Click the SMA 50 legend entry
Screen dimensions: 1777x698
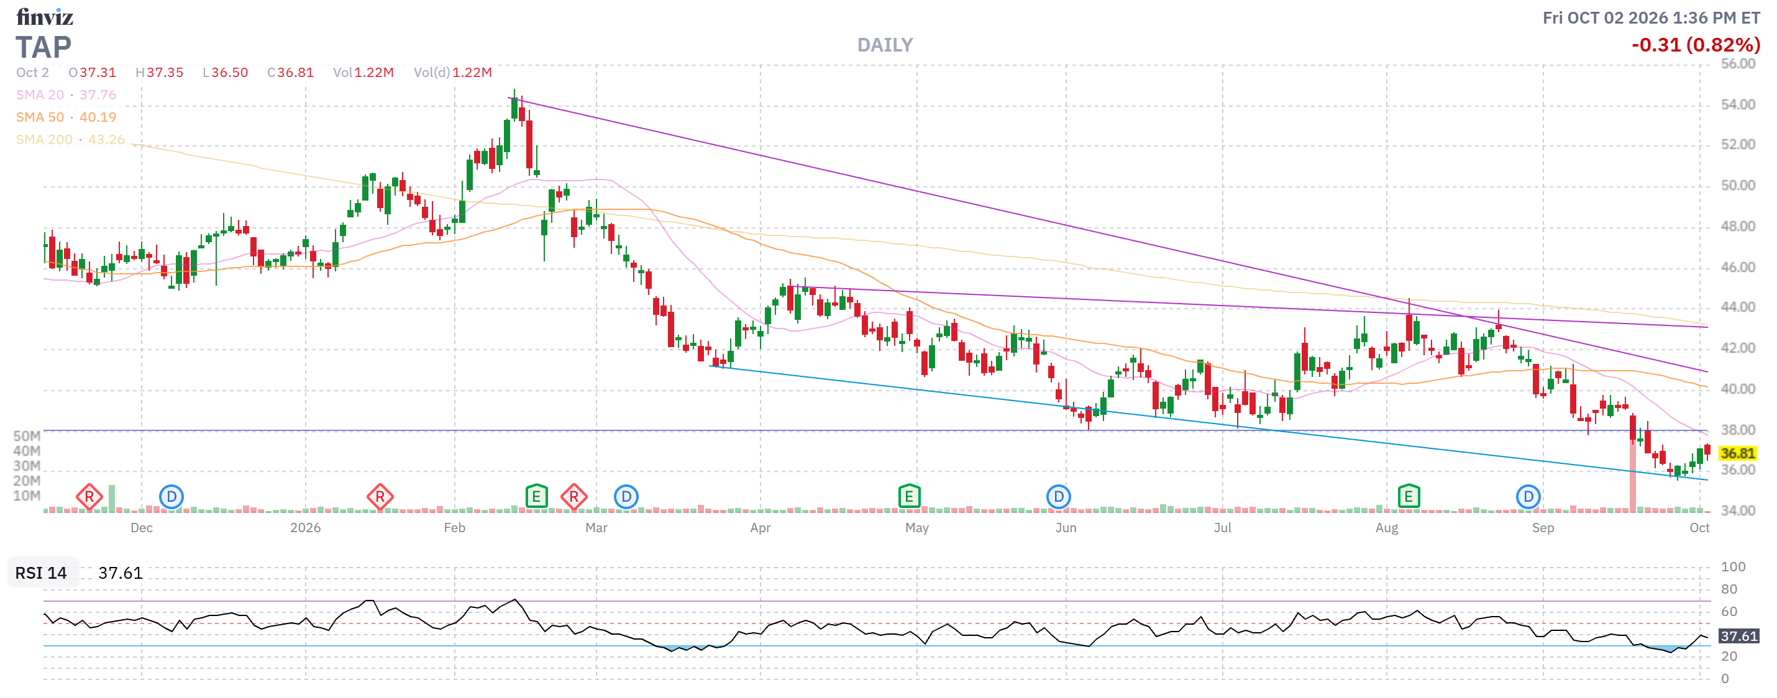[66, 117]
